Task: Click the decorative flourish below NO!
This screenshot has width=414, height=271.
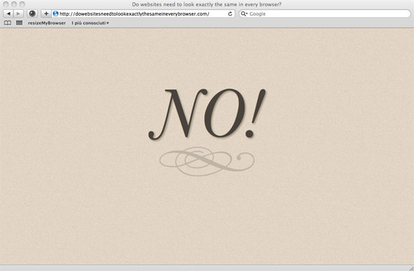Action: pyautogui.click(x=207, y=161)
